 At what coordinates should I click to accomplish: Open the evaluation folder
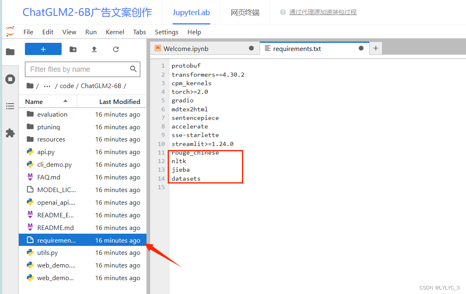click(x=82, y=114)
